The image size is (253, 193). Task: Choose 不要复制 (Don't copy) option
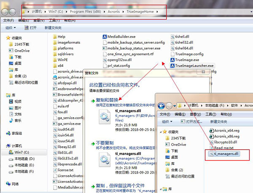[105, 143]
